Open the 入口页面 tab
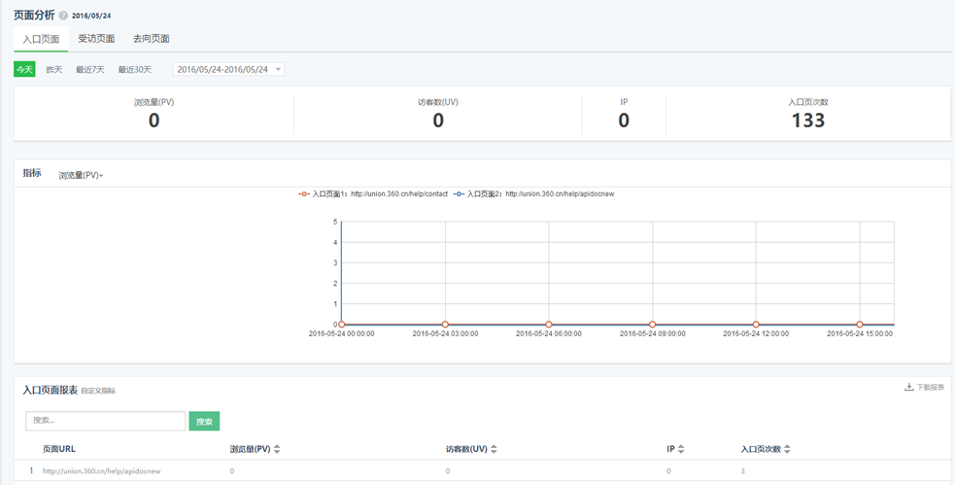This screenshot has height=485, width=955. coord(41,39)
